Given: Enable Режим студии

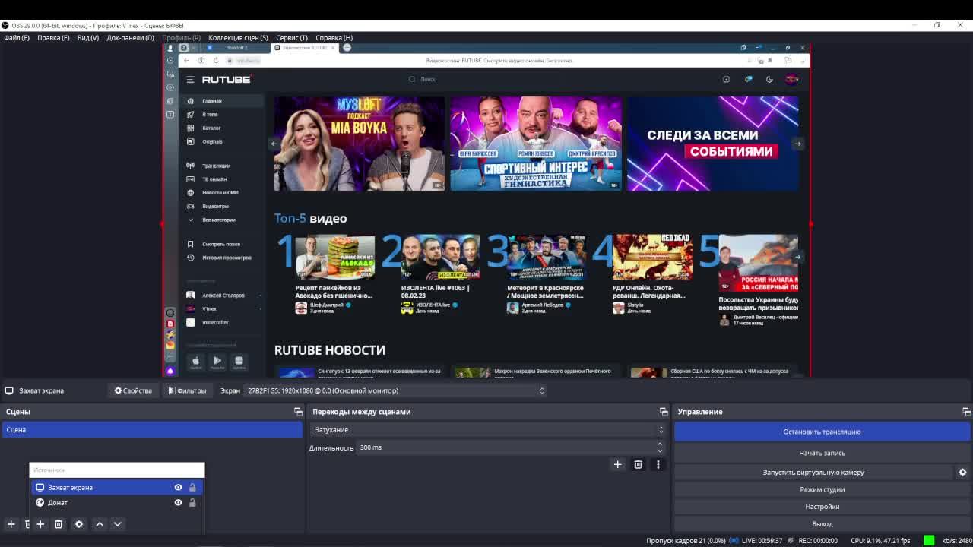Looking at the screenshot, I should point(822,490).
